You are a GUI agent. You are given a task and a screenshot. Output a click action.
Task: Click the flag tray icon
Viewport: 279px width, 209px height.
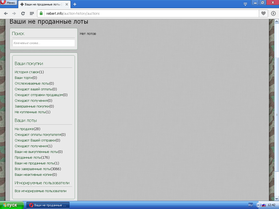264,205
